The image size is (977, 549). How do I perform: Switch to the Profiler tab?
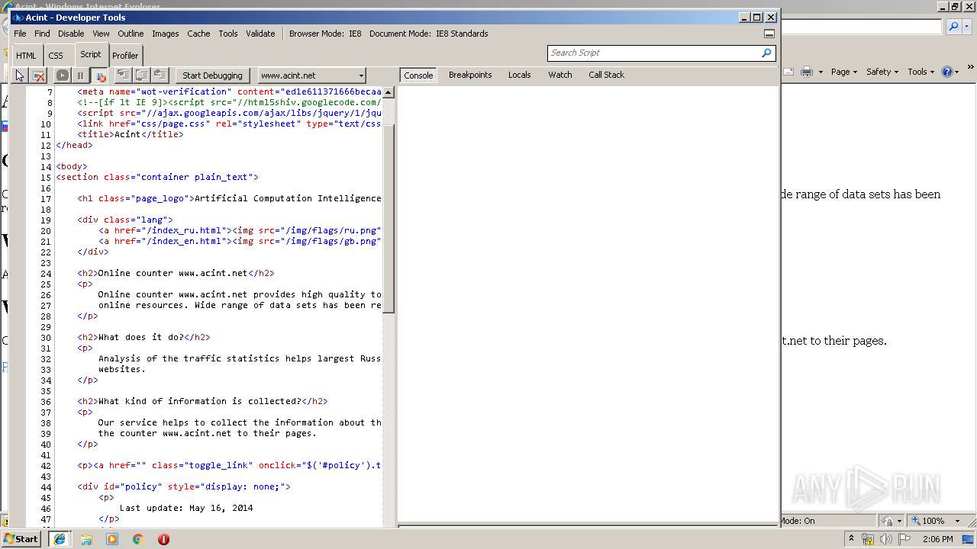click(x=125, y=56)
